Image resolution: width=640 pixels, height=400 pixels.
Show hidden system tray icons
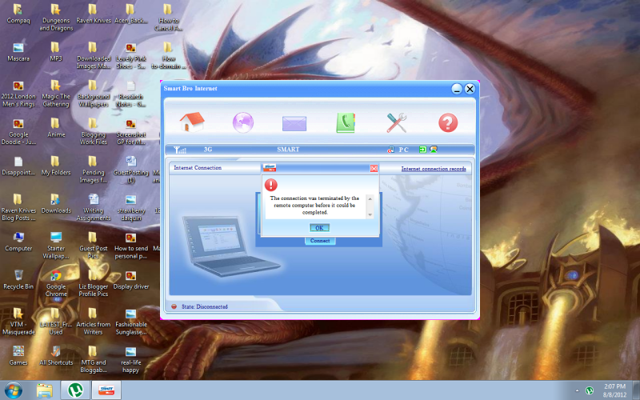point(577,390)
